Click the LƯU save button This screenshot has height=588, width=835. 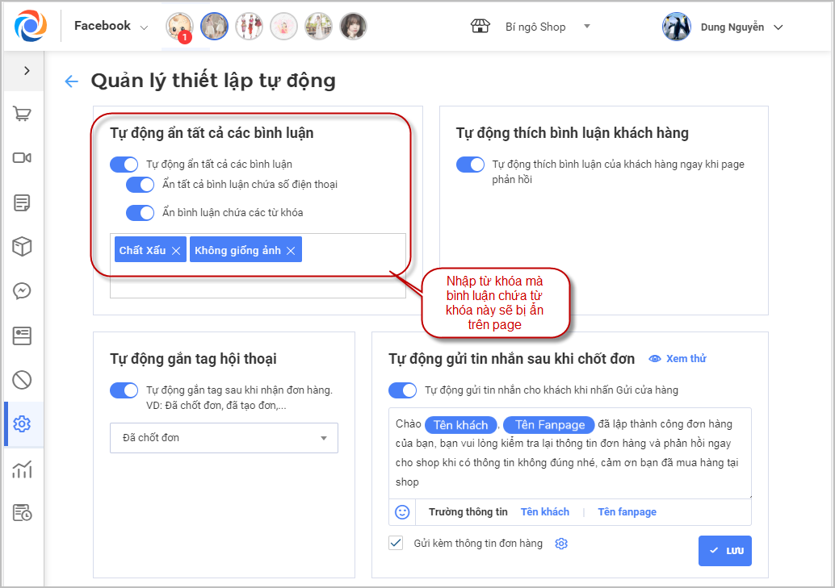(724, 551)
